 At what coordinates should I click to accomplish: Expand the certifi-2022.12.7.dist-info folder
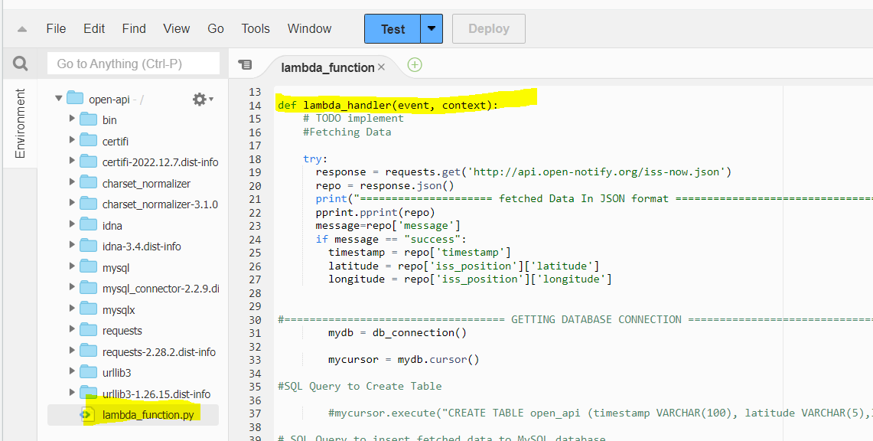coord(72,161)
